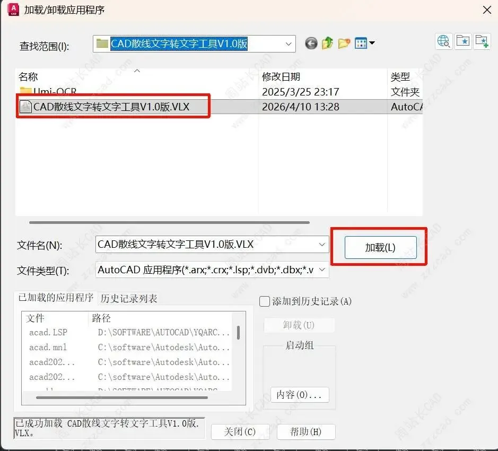498x451 pixels.
Task: Sort by the 名称 column header
Action: click(137, 76)
